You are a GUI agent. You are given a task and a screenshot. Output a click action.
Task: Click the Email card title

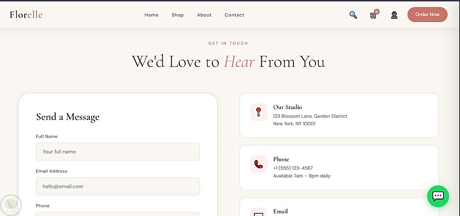[281, 211]
